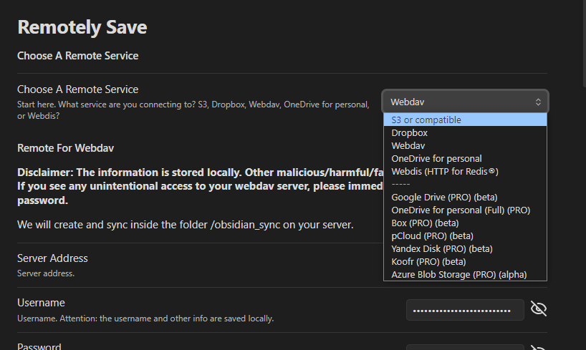This screenshot has width=586, height=350.
Task: Select pCloud (PRO) (beta) option
Action: 465,235
